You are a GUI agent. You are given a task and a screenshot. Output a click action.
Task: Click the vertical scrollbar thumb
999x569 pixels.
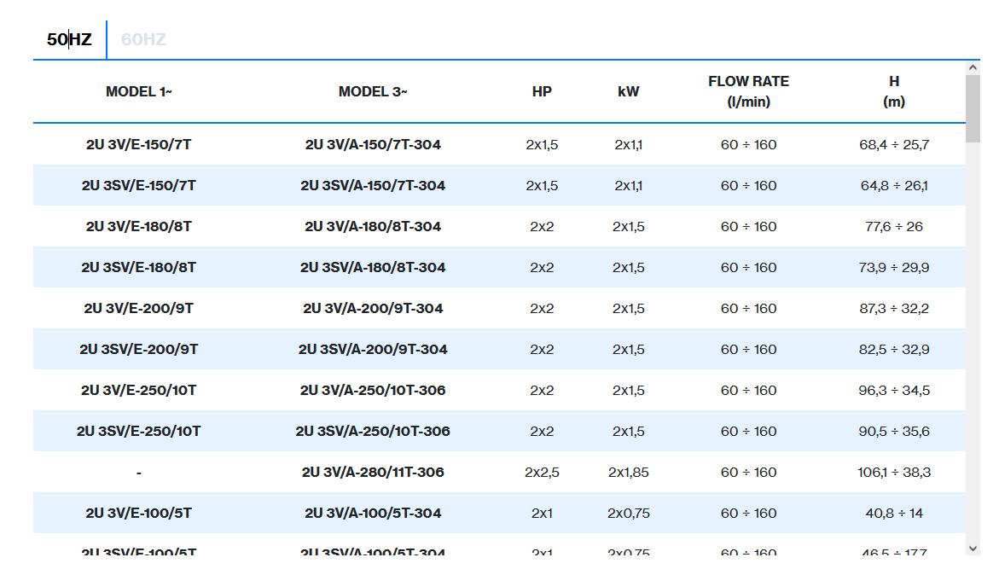pos(973,107)
